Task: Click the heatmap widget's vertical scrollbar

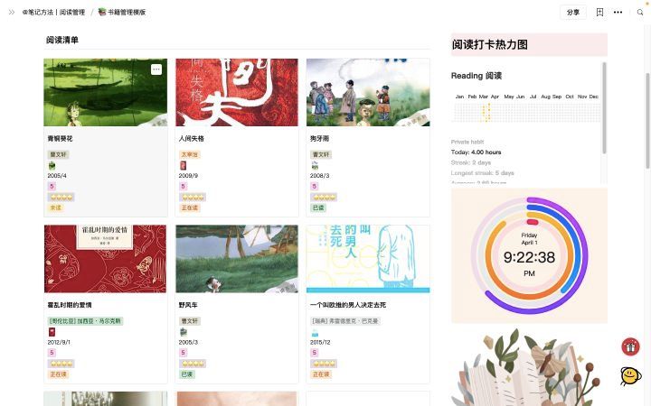Action: coord(604,107)
